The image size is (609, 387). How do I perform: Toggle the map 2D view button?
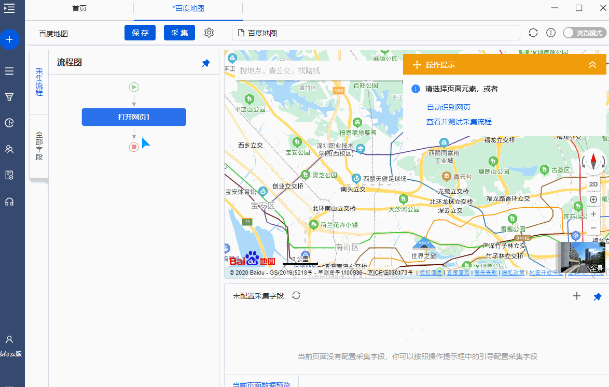point(593,184)
